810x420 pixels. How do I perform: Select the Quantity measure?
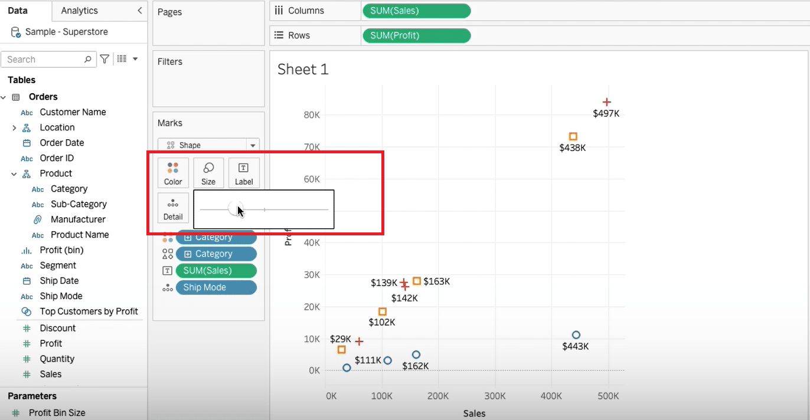pyautogui.click(x=57, y=359)
